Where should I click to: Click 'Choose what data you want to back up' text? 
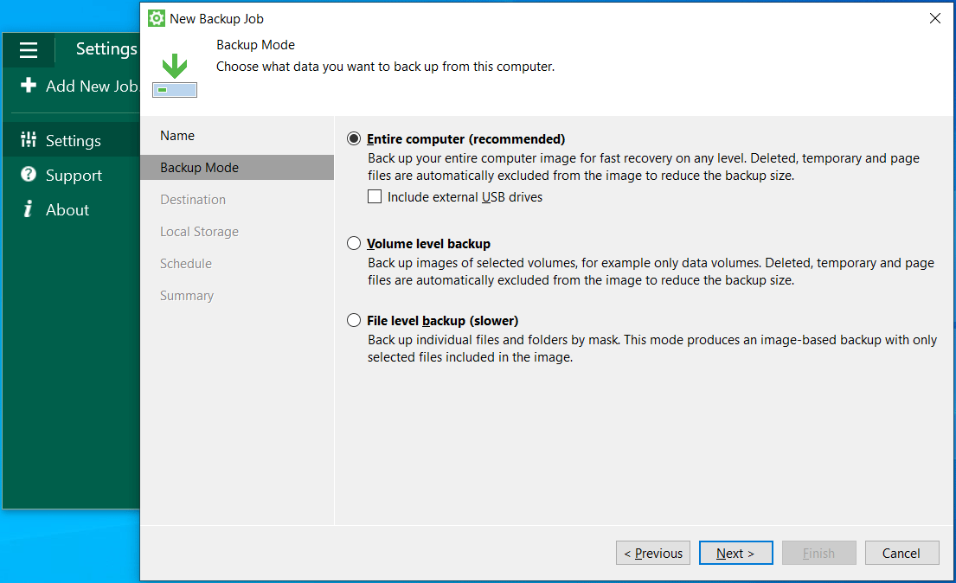pos(385,67)
